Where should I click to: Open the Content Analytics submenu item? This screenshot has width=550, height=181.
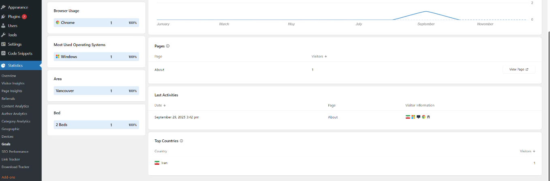15,106
